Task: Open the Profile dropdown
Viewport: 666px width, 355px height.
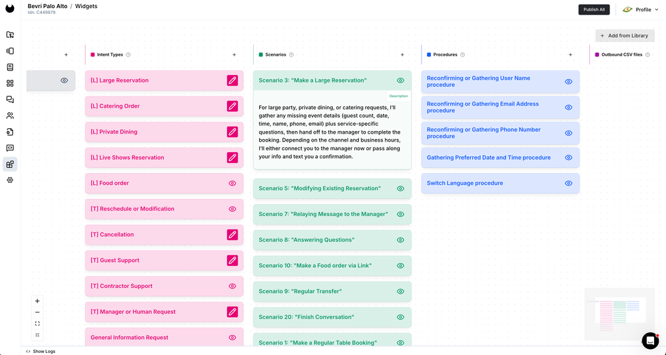Action: 637,9
